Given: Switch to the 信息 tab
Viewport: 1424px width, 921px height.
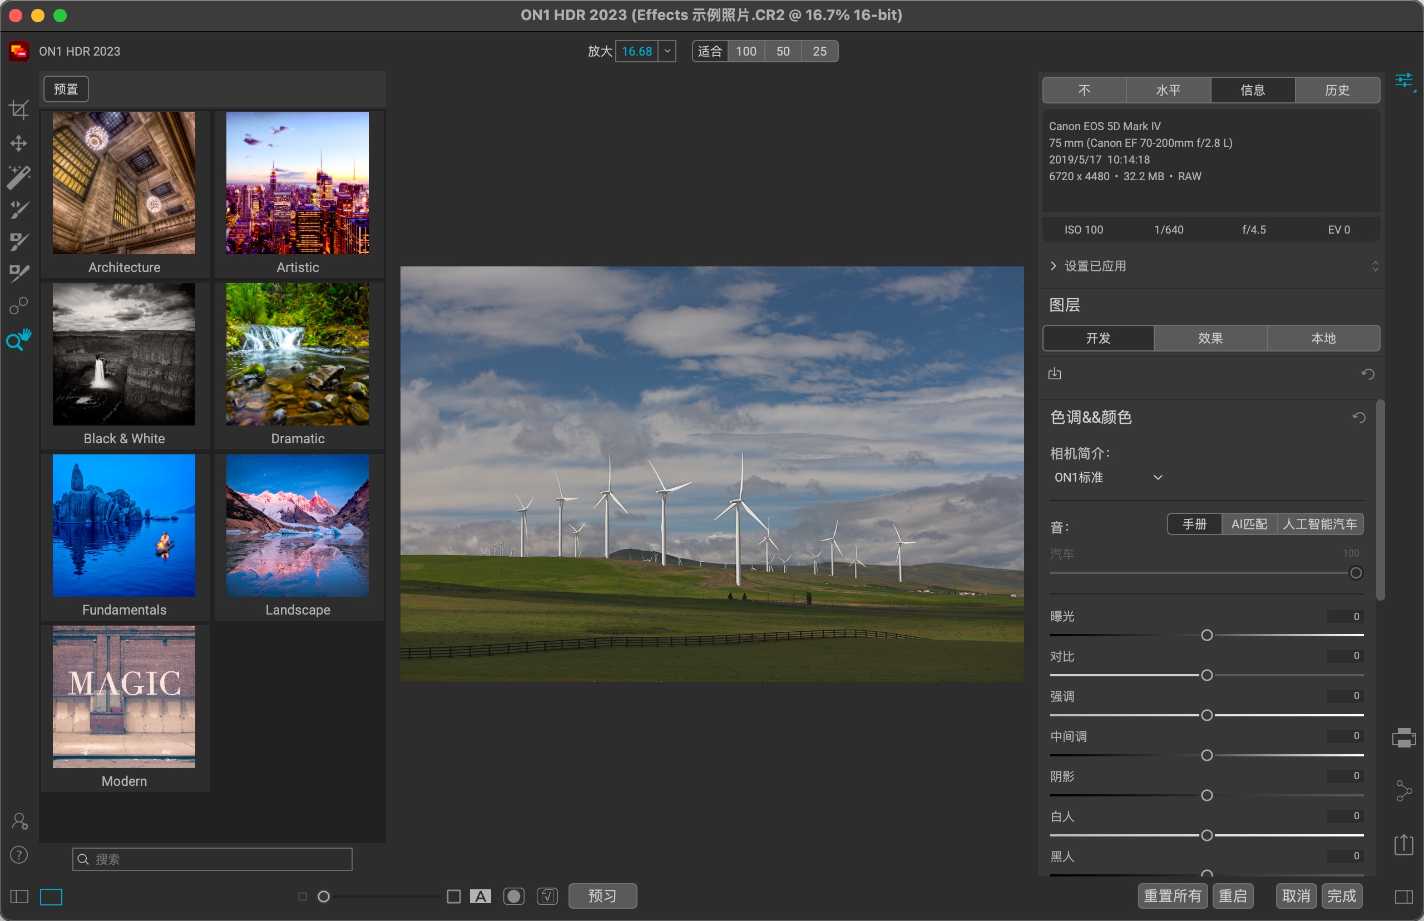Looking at the screenshot, I should click(1252, 90).
